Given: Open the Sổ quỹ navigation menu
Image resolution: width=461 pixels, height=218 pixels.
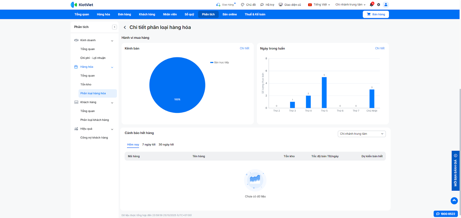Looking at the screenshot, I should 189,14.
